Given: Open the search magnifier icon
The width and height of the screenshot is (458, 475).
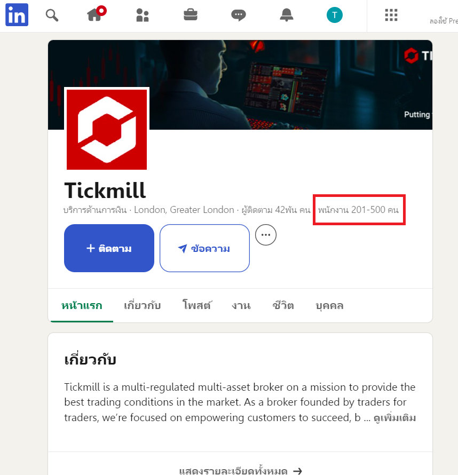Looking at the screenshot, I should (52, 15).
